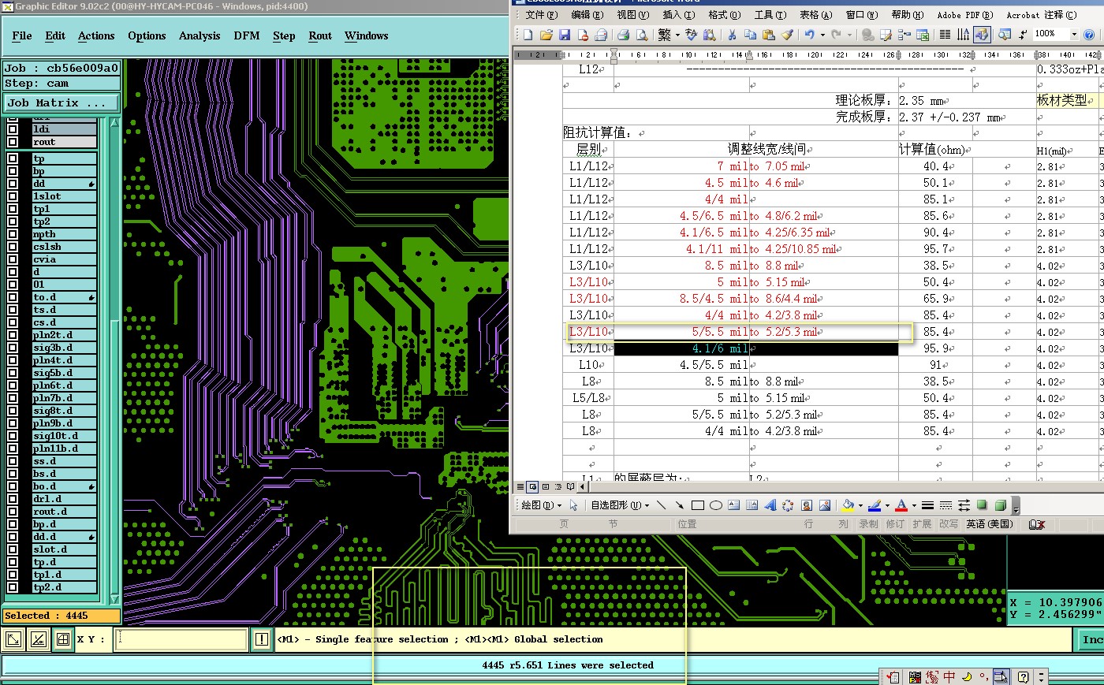Open the File menu in Graphic Editor
Viewport: 1104px width, 685px height.
click(22, 35)
